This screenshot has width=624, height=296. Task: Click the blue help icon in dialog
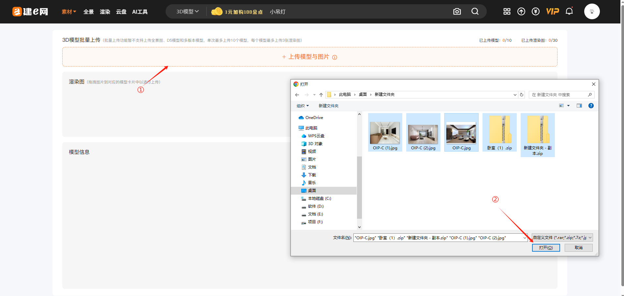[591, 106]
